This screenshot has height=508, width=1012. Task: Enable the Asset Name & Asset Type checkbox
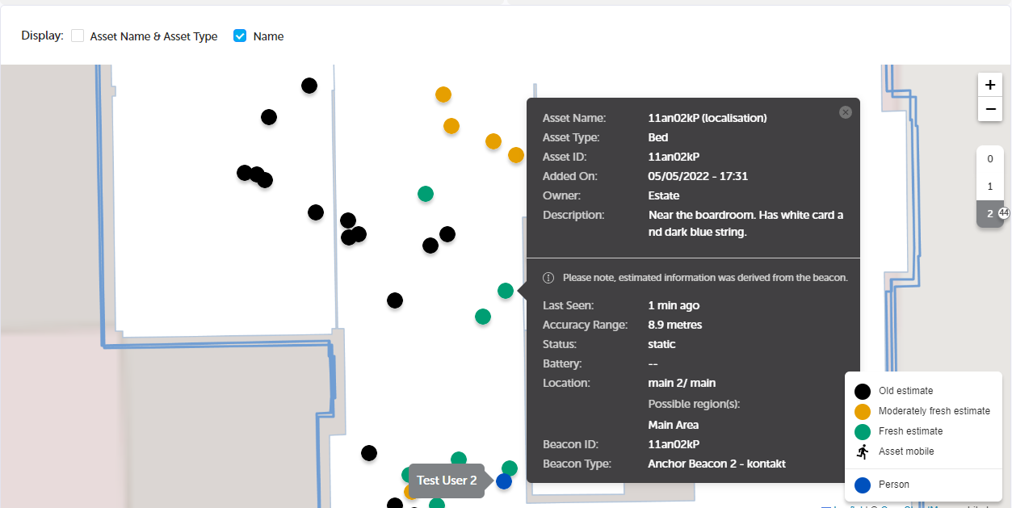[x=78, y=36]
